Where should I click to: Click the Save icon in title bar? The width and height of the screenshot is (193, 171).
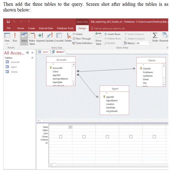tap(8, 22)
